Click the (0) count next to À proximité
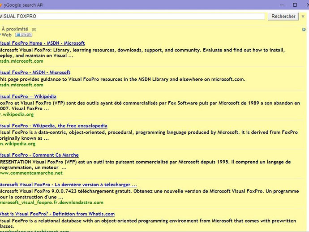 [x=34, y=30]
